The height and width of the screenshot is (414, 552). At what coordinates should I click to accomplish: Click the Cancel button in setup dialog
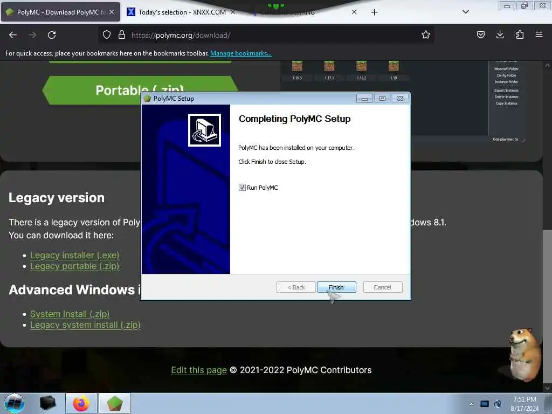382,287
